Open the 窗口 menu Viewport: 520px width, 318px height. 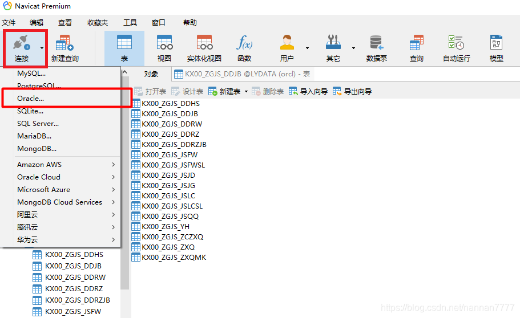click(x=159, y=23)
